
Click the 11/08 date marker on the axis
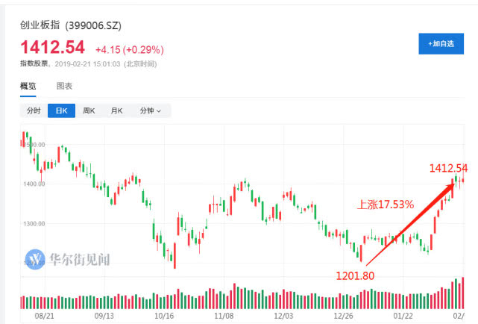pyautogui.click(x=224, y=317)
